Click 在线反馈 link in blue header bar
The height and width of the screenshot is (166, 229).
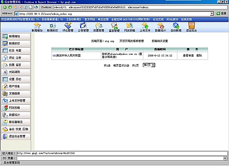pyautogui.click(x=186, y=19)
